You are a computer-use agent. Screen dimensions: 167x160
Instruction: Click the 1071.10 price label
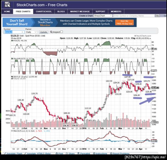tap(92, 120)
